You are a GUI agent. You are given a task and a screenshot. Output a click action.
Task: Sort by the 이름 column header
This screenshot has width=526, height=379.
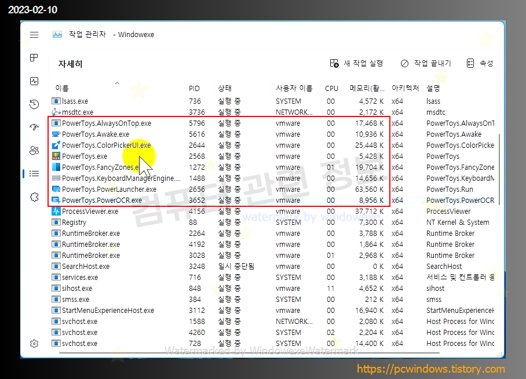pyautogui.click(x=62, y=88)
